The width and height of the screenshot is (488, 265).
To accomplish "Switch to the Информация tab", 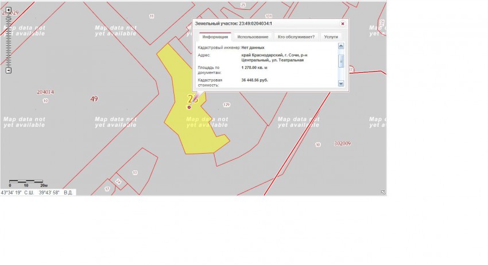I will pos(215,37).
